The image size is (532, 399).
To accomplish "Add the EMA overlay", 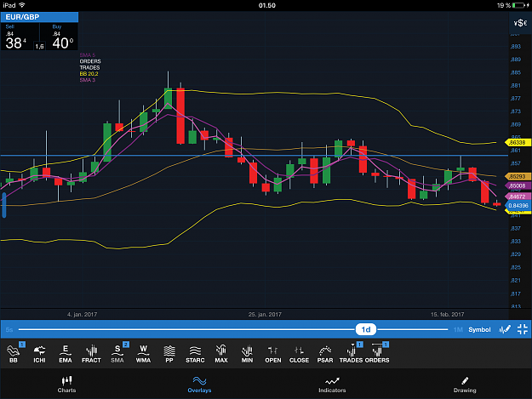I will tap(66, 354).
